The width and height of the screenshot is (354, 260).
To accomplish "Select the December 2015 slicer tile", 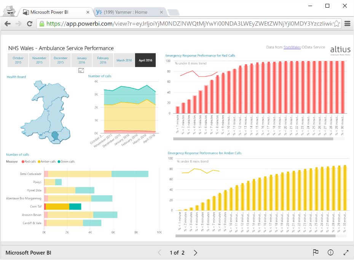I will tap(61, 60).
